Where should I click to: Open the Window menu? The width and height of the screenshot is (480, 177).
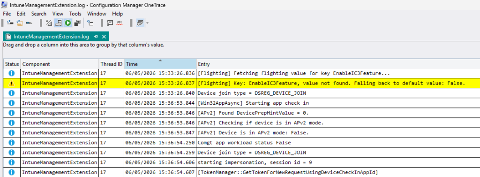point(97,14)
